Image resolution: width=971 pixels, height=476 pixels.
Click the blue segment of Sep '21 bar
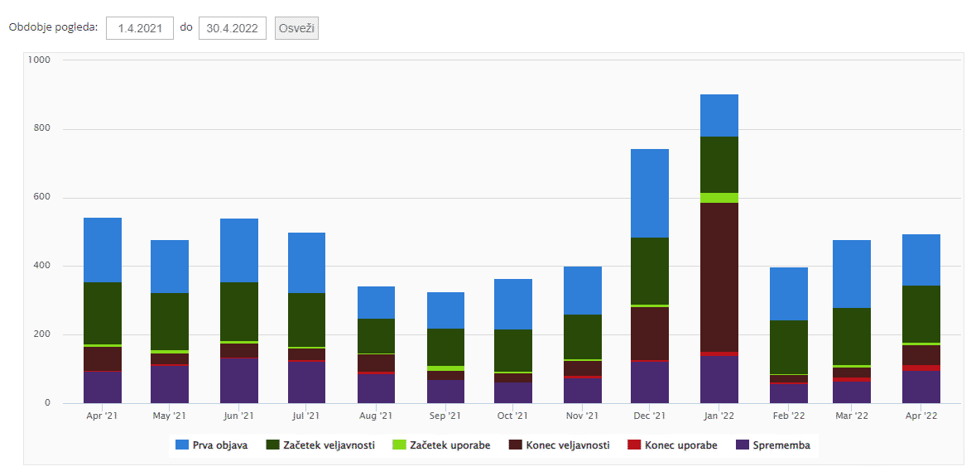coord(445,310)
